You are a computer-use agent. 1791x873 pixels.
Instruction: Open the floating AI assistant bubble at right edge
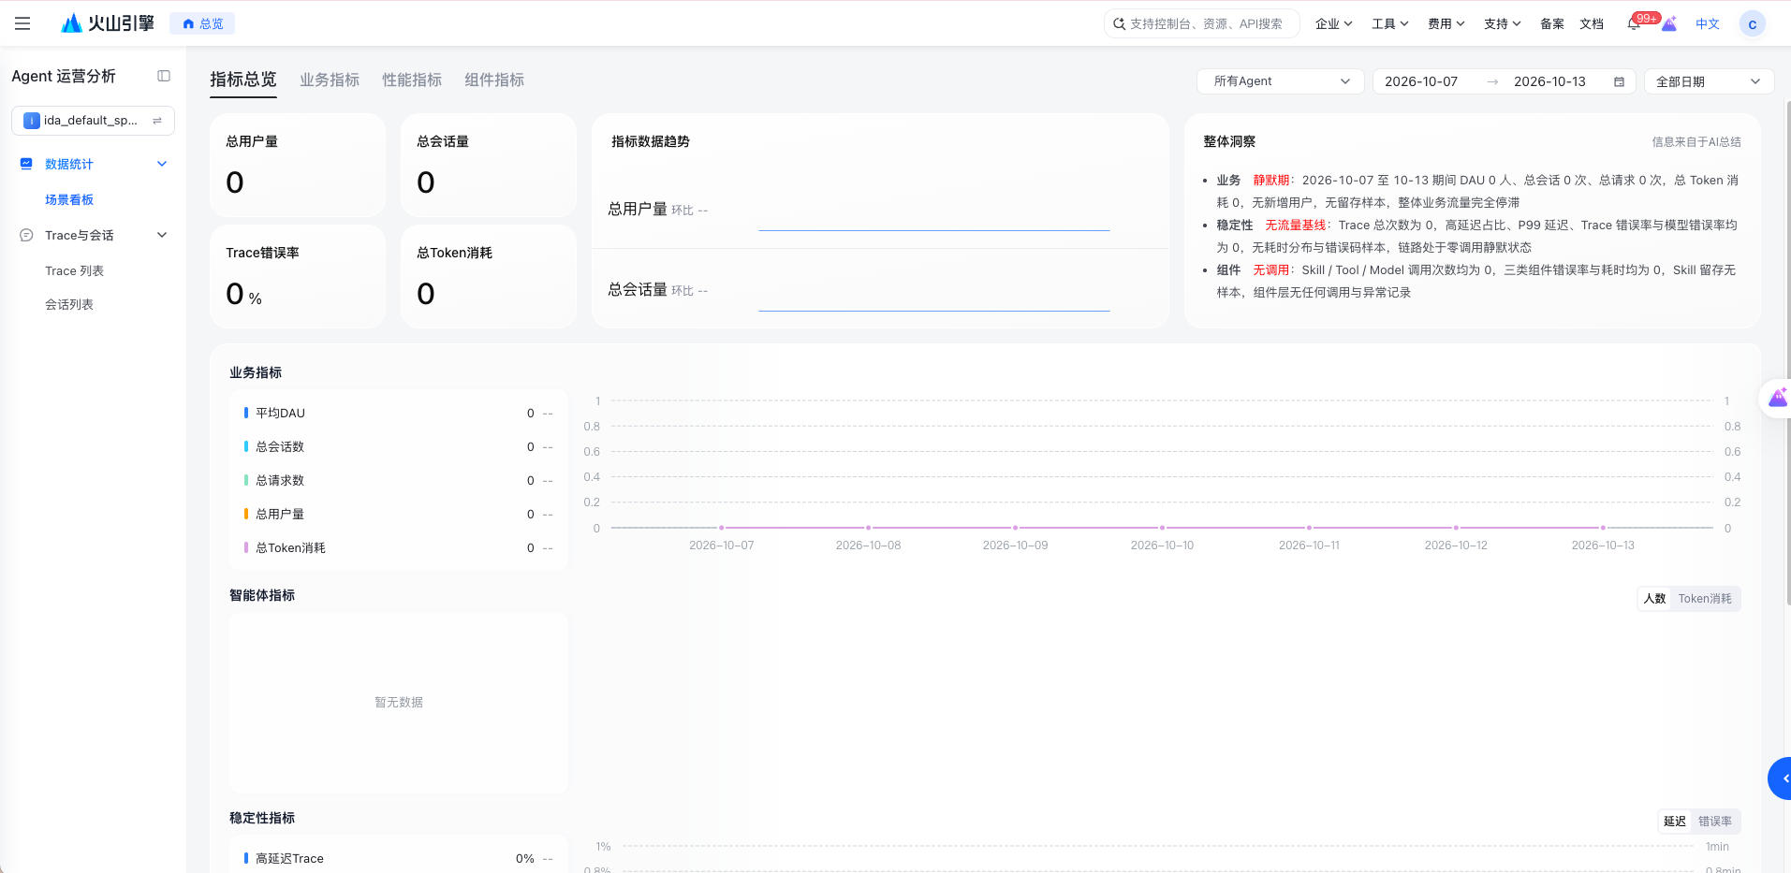coord(1777,399)
